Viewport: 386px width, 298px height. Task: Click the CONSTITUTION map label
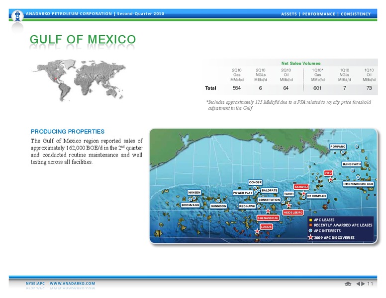tap(269, 200)
